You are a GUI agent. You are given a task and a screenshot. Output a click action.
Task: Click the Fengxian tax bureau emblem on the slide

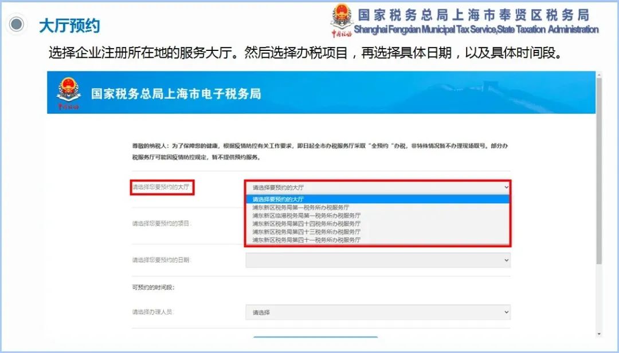click(x=341, y=20)
